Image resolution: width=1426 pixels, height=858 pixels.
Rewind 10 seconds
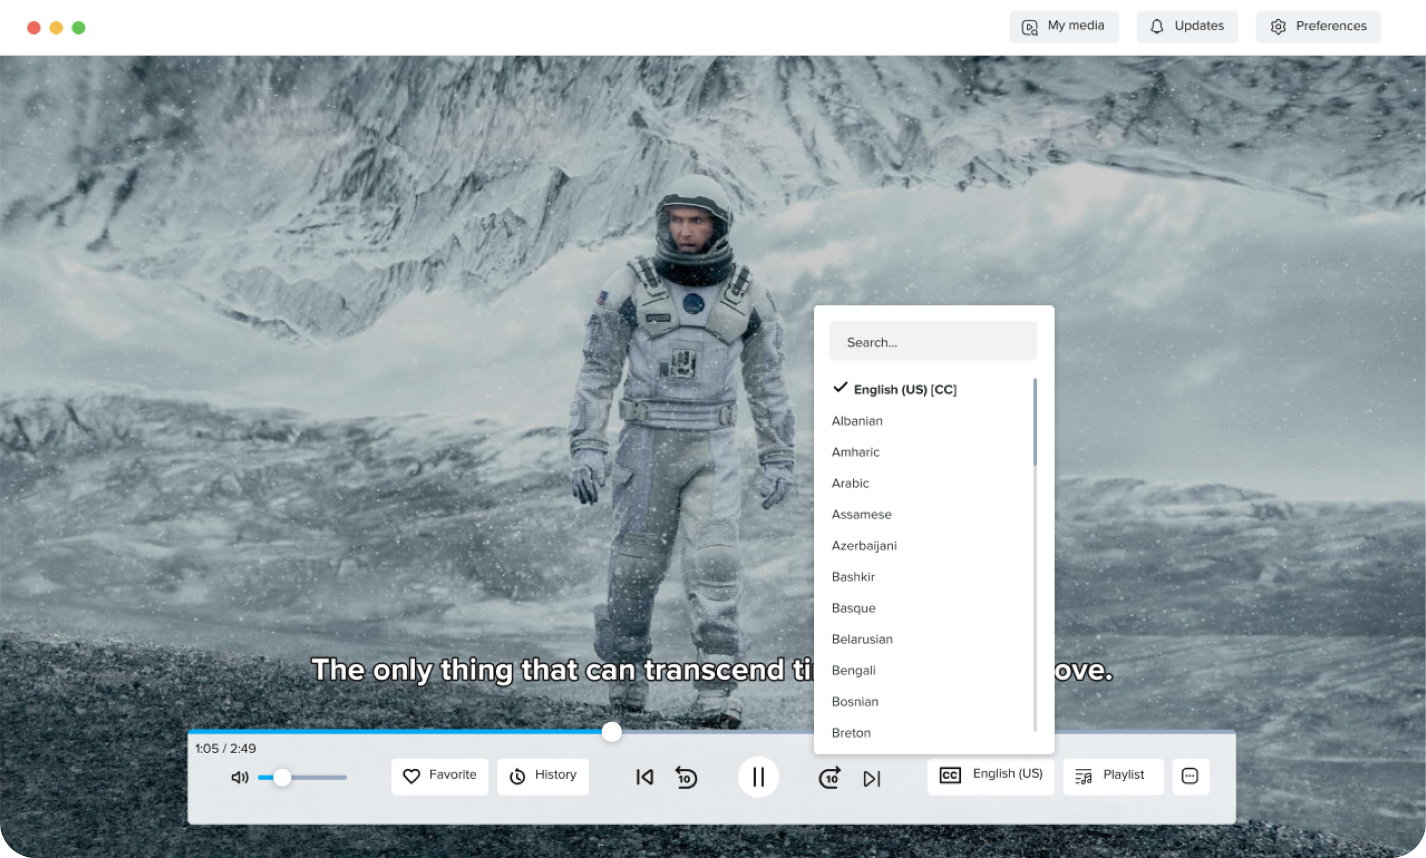pyautogui.click(x=686, y=778)
